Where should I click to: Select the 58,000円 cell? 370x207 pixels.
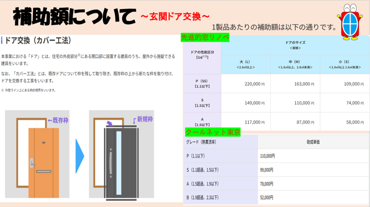point(345,122)
